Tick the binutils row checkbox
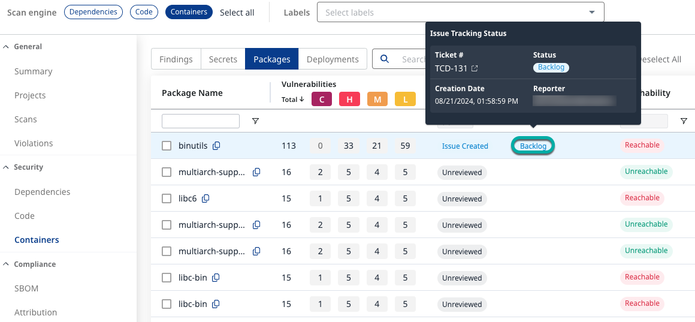Screen dimensions: 695x322 167,146
